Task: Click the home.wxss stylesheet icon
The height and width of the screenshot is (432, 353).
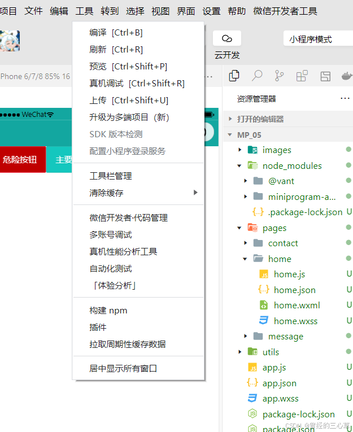Action: point(264,321)
